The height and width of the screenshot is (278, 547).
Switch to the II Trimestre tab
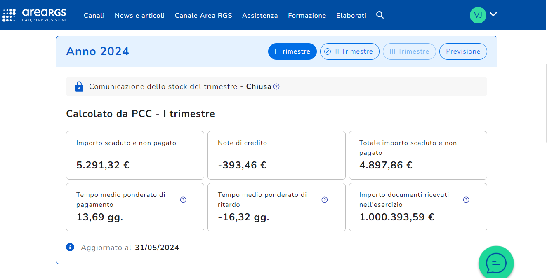(349, 51)
